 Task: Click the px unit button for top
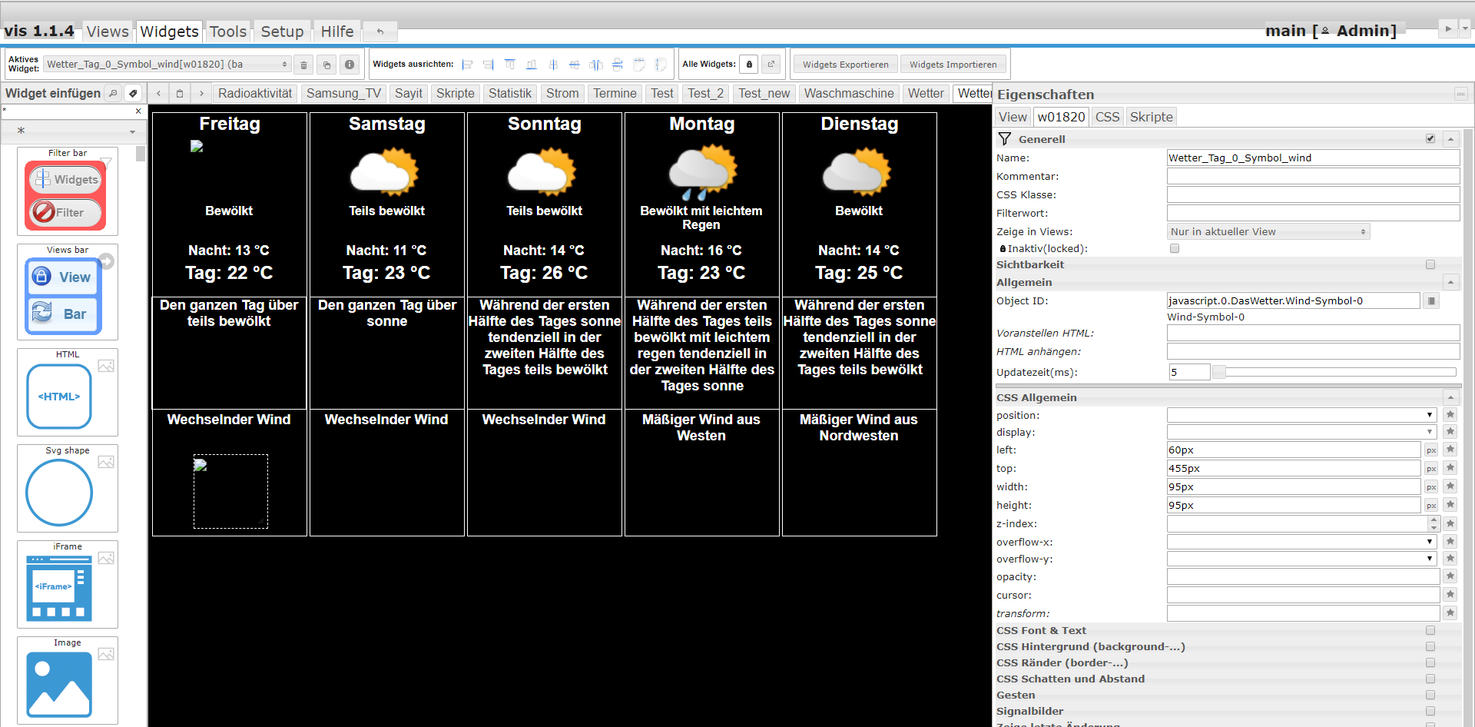1431,469
